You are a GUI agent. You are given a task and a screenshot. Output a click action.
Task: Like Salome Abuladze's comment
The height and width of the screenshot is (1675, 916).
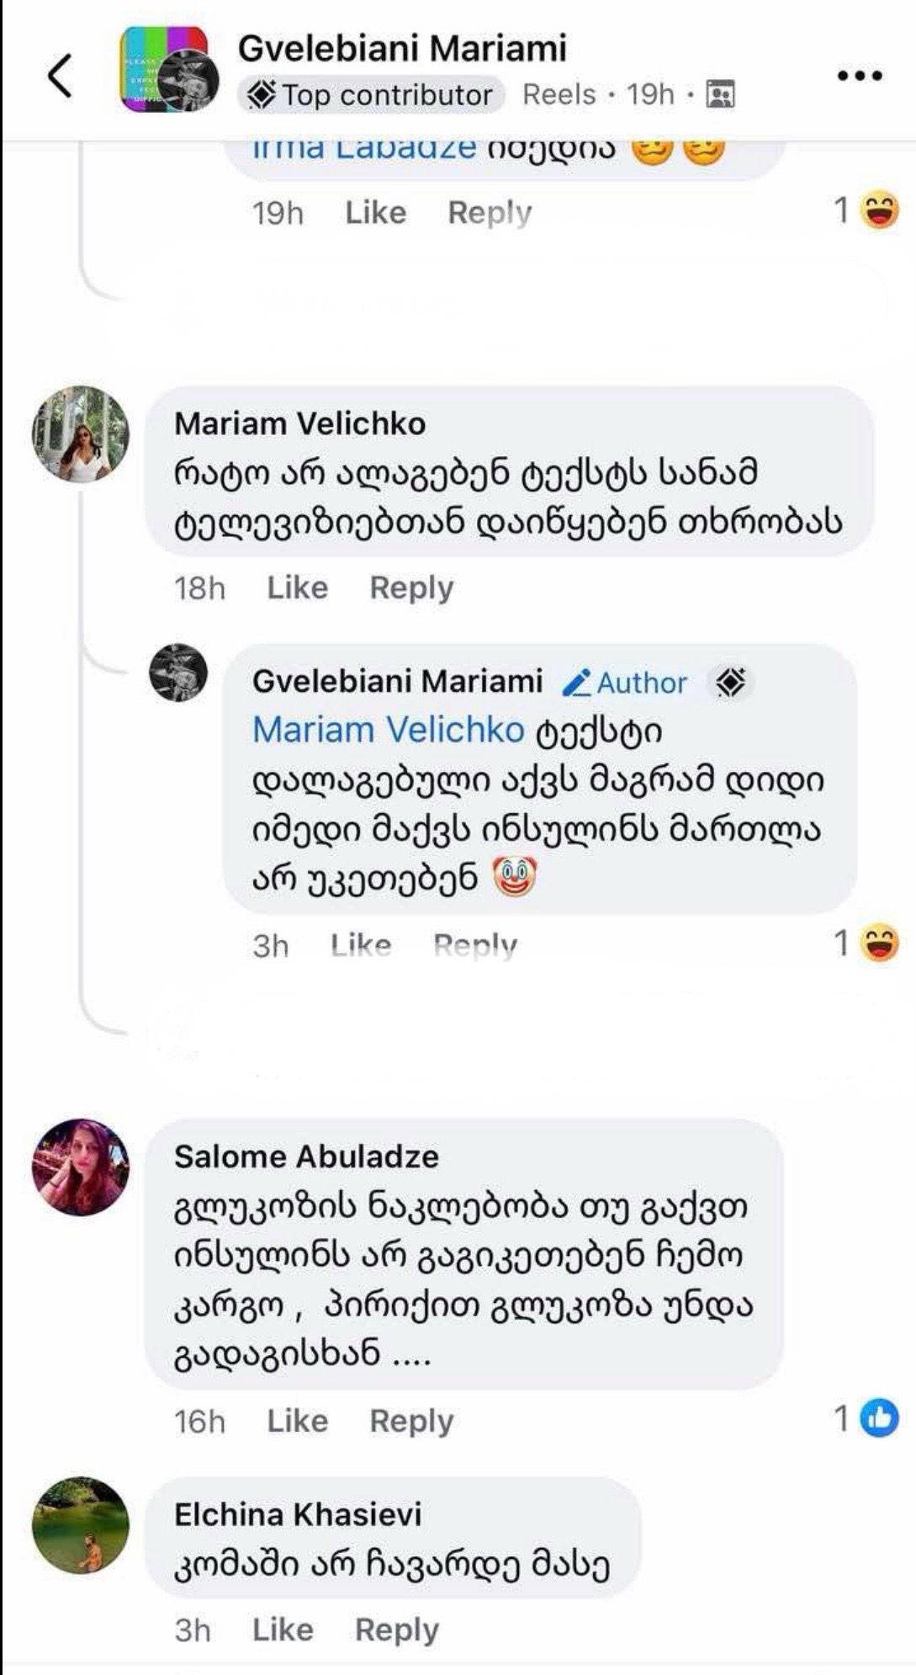click(297, 1421)
